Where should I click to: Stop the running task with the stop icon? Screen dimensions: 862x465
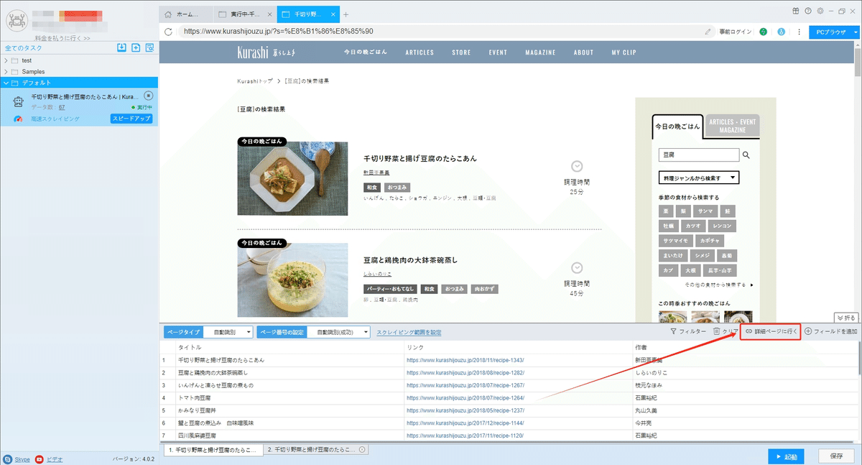148,95
